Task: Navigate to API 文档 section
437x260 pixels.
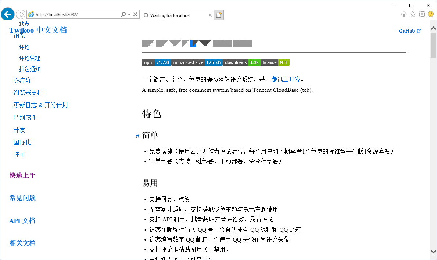Action: click(22, 220)
